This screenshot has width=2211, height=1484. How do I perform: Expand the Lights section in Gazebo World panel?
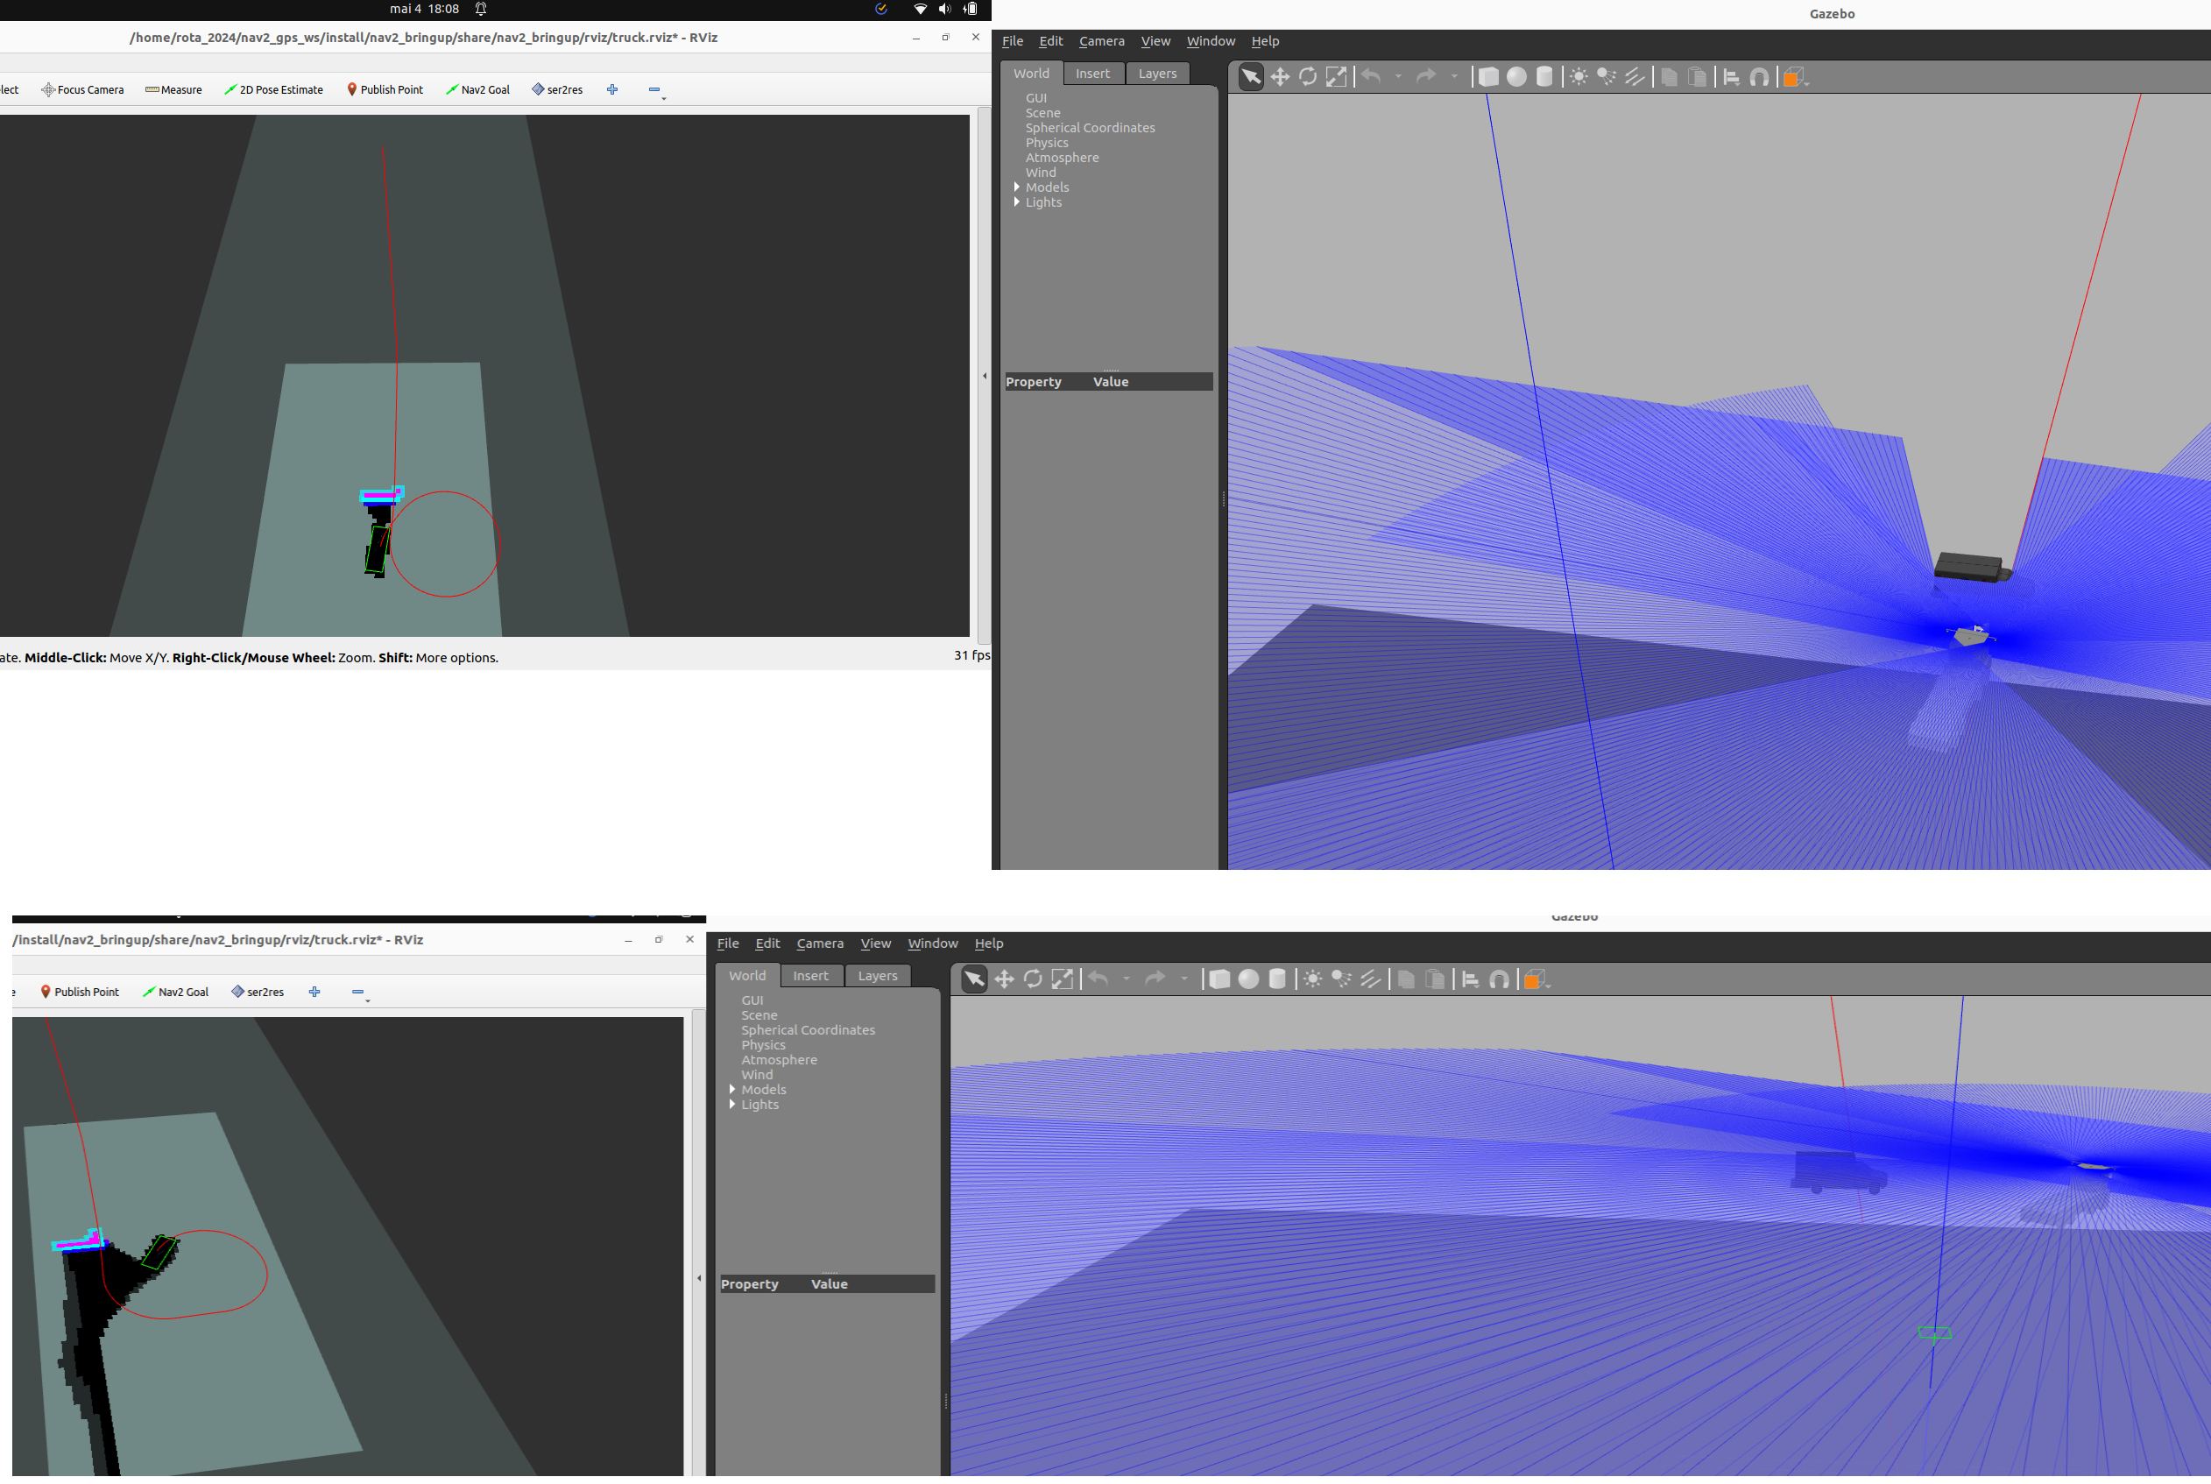click(1017, 202)
